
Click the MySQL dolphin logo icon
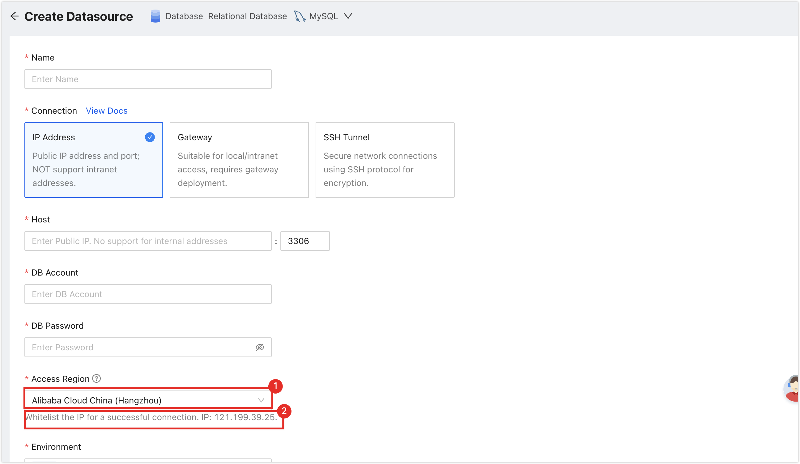pyautogui.click(x=299, y=16)
